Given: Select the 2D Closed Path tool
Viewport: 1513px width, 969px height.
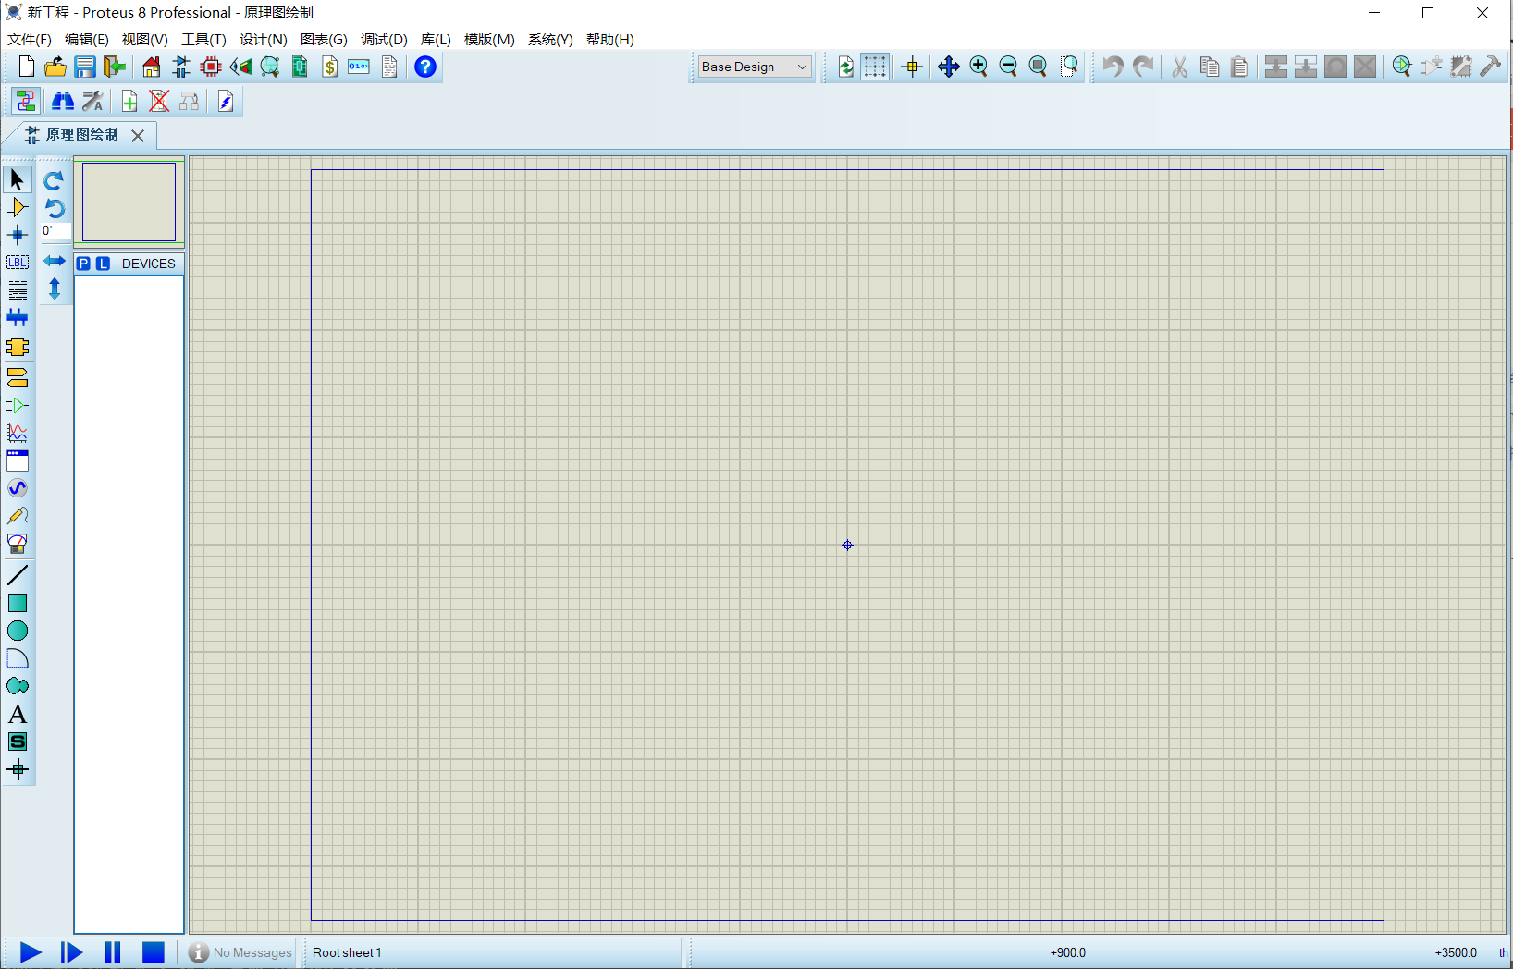Looking at the screenshot, I should [x=18, y=686].
